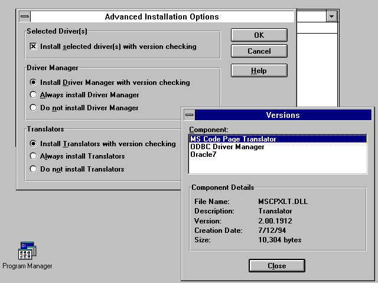
Task: Choose Always install Translators option
Action: [33, 156]
